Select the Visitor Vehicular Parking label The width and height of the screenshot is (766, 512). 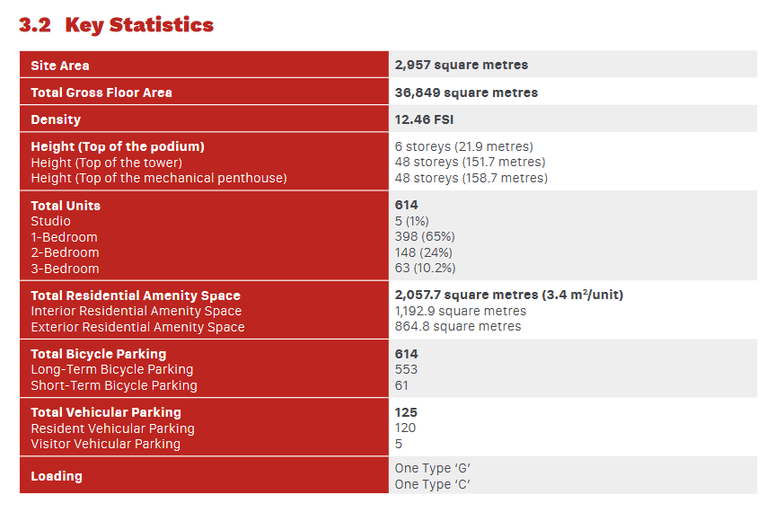click(106, 444)
